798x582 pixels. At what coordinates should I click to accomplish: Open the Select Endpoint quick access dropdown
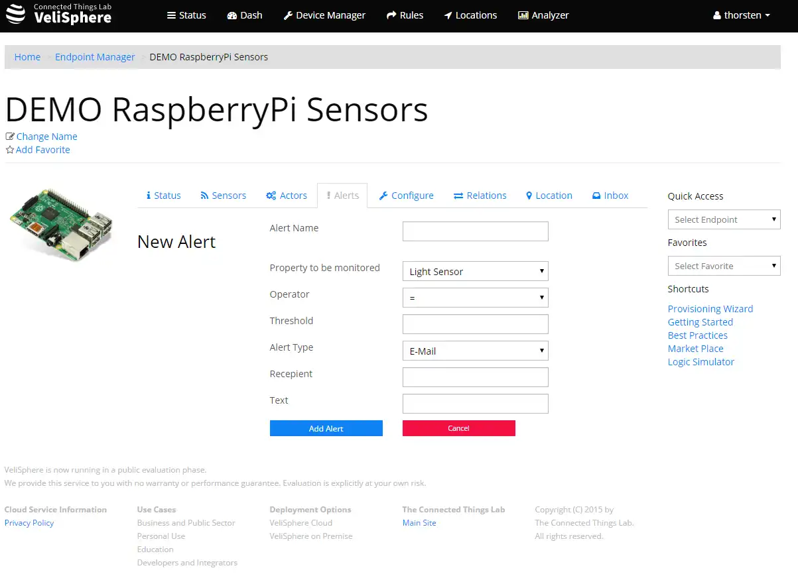point(724,219)
